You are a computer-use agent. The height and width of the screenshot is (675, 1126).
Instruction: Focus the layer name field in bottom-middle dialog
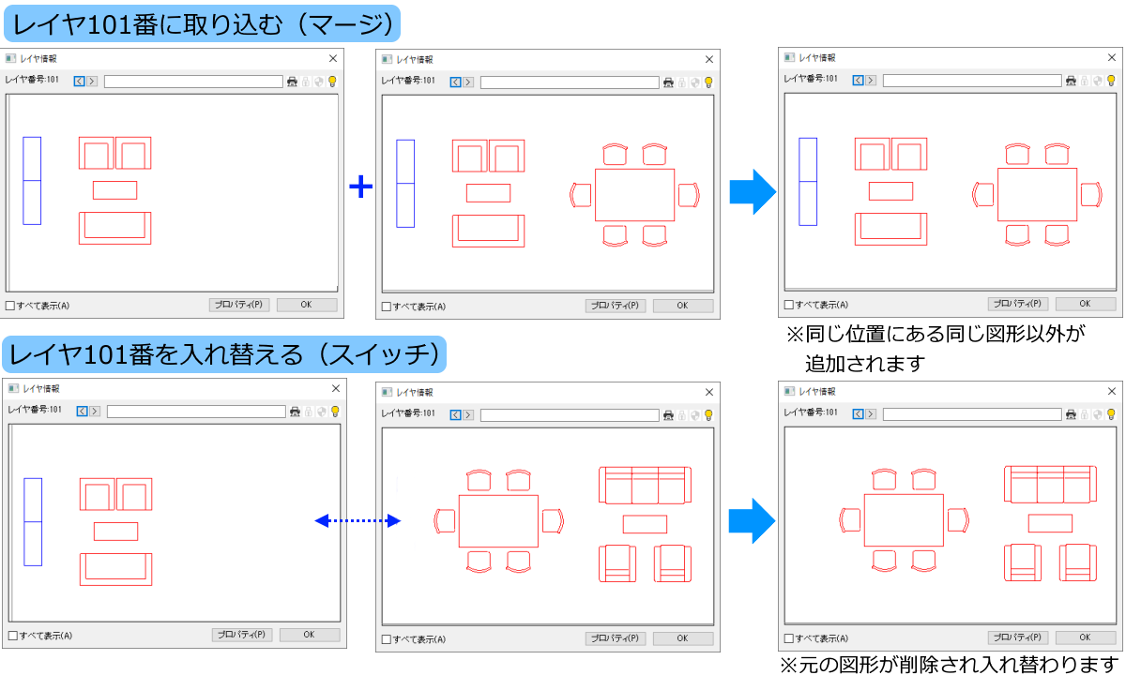pyautogui.click(x=570, y=414)
